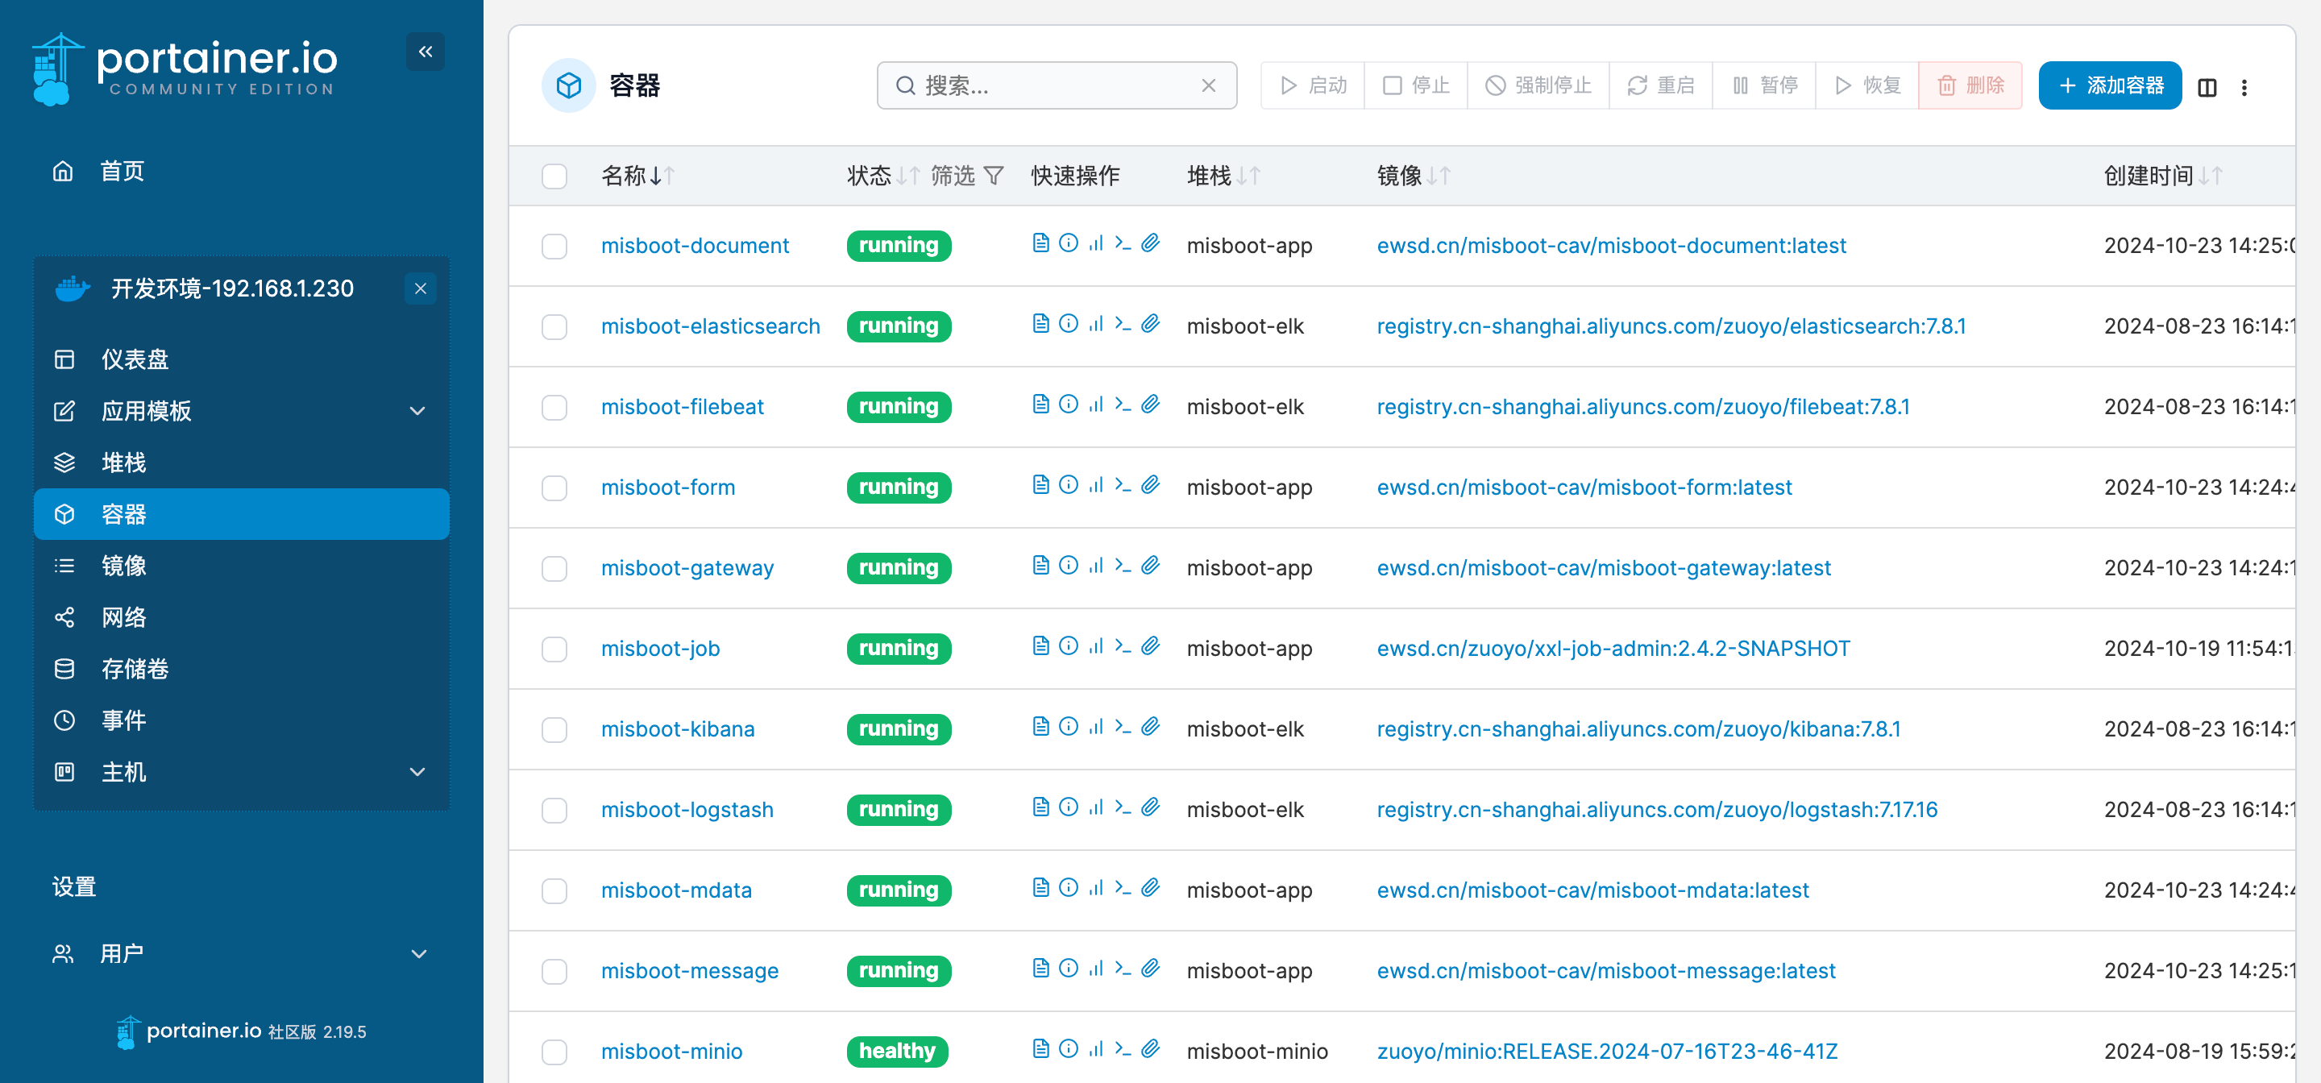Click 添加容器 add container button
The width and height of the screenshot is (2321, 1083).
point(2109,85)
